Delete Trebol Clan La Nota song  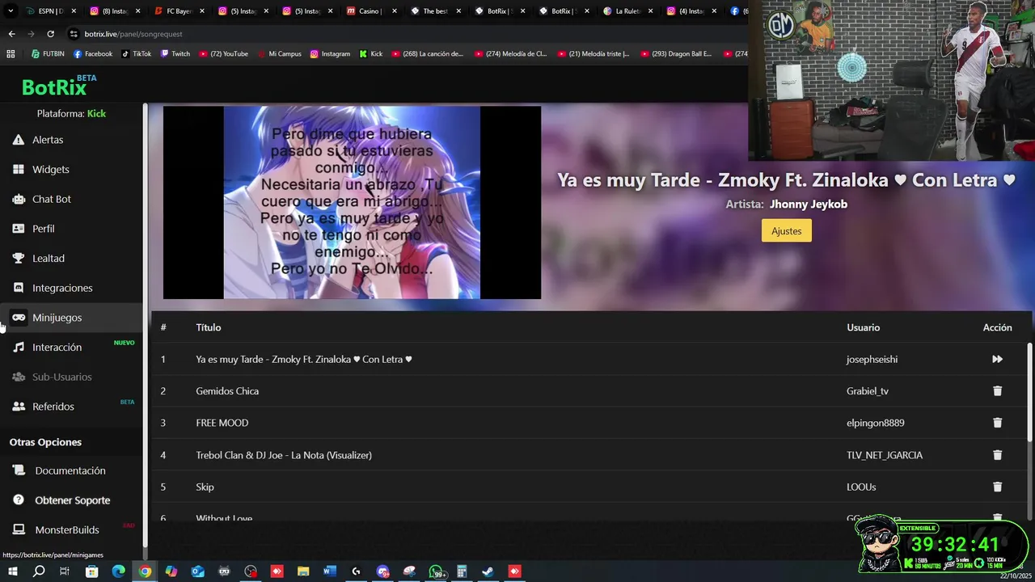pyautogui.click(x=997, y=455)
